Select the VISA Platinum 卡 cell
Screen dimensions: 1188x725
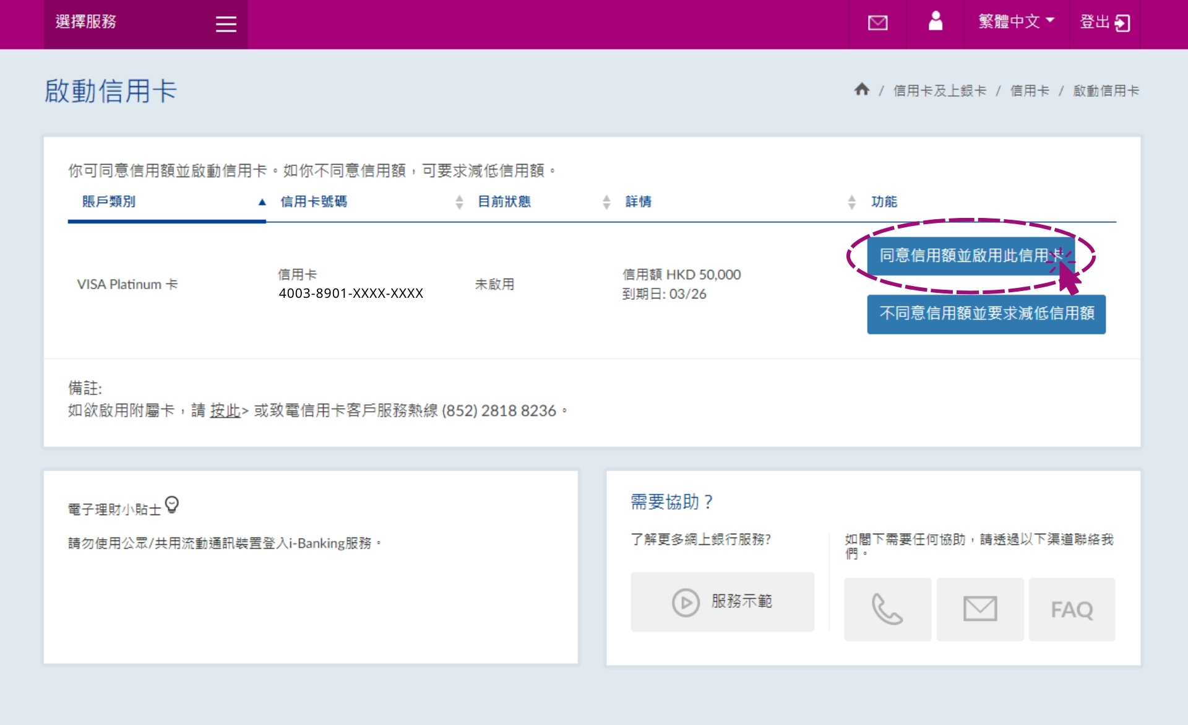[x=127, y=284]
